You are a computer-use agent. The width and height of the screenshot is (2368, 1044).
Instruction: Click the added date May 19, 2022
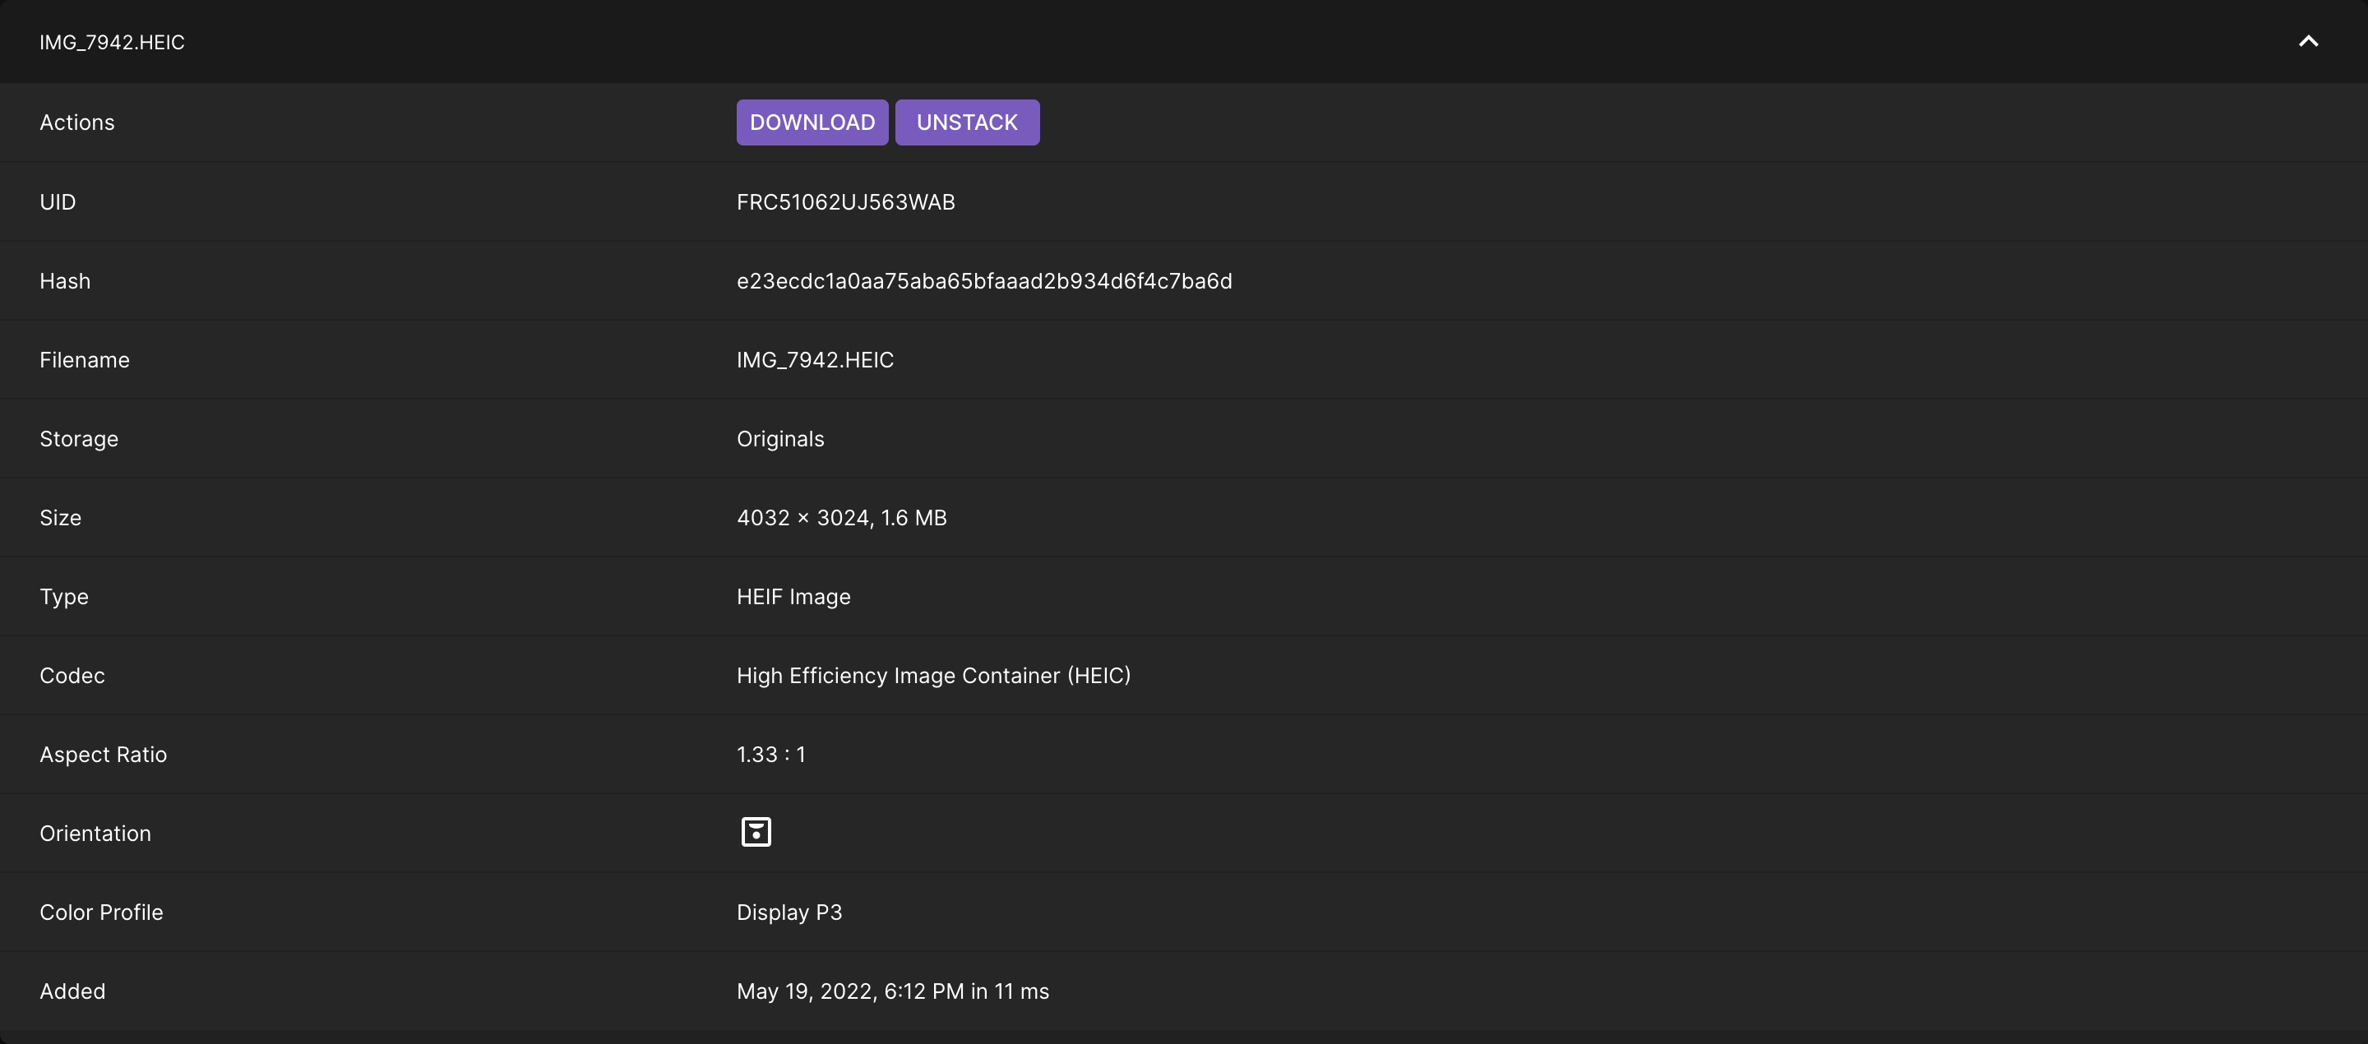coord(893,991)
